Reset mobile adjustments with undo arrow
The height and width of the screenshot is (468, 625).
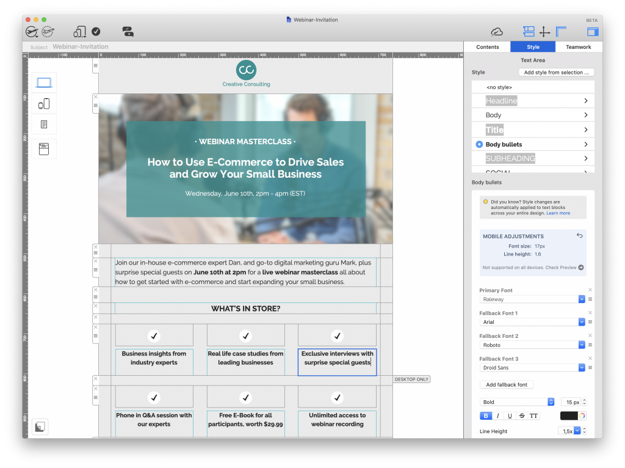580,236
